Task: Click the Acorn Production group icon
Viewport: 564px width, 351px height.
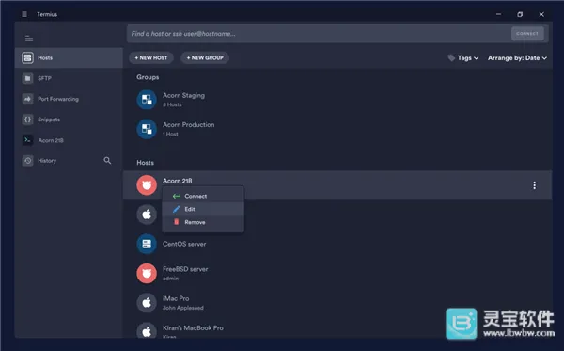Action: (x=147, y=129)
